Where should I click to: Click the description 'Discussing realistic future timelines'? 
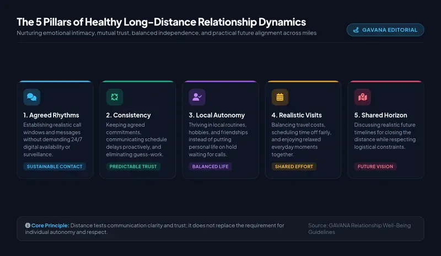pyautogui.click(x=385, y=136)
